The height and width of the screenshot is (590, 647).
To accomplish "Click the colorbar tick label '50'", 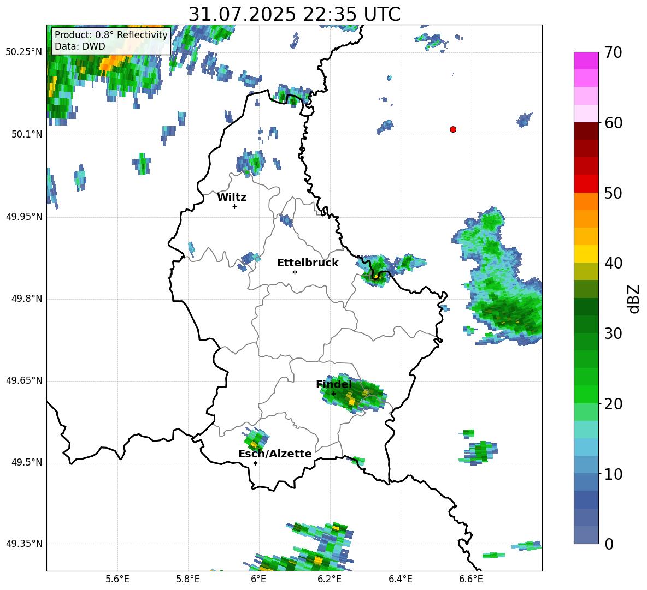I will 613,193.
